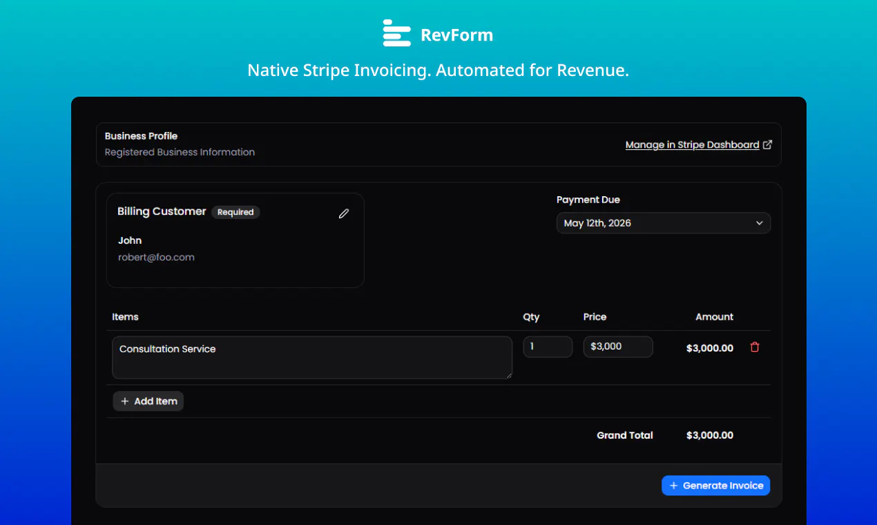The height and width of the screenshot is (525, 877).
Task: Click the Business Profile heading
Action: click(x=141, y=136)
